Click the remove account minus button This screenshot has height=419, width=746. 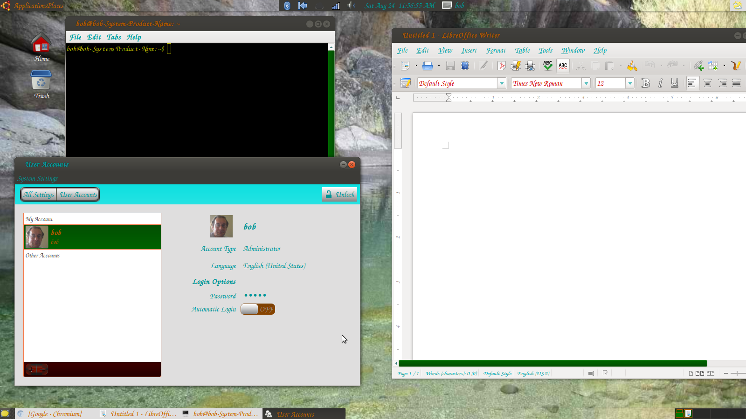[x=42, y=370]
